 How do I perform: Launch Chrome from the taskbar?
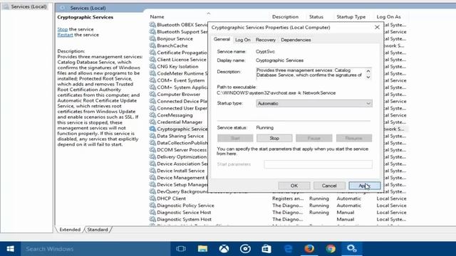point(331,249)
